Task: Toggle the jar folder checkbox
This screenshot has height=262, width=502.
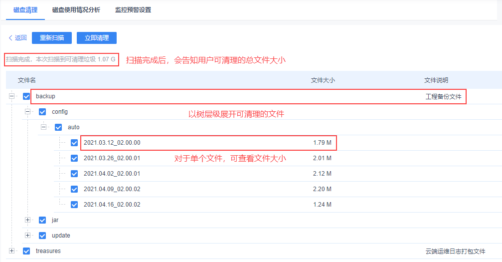Action: 42,220
